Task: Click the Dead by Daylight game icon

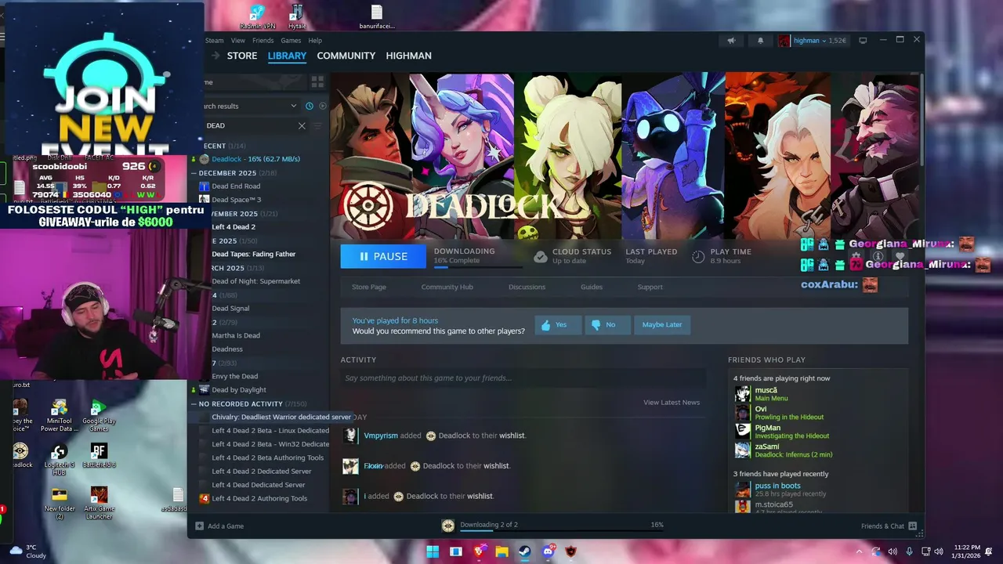Action: point(205,390)
